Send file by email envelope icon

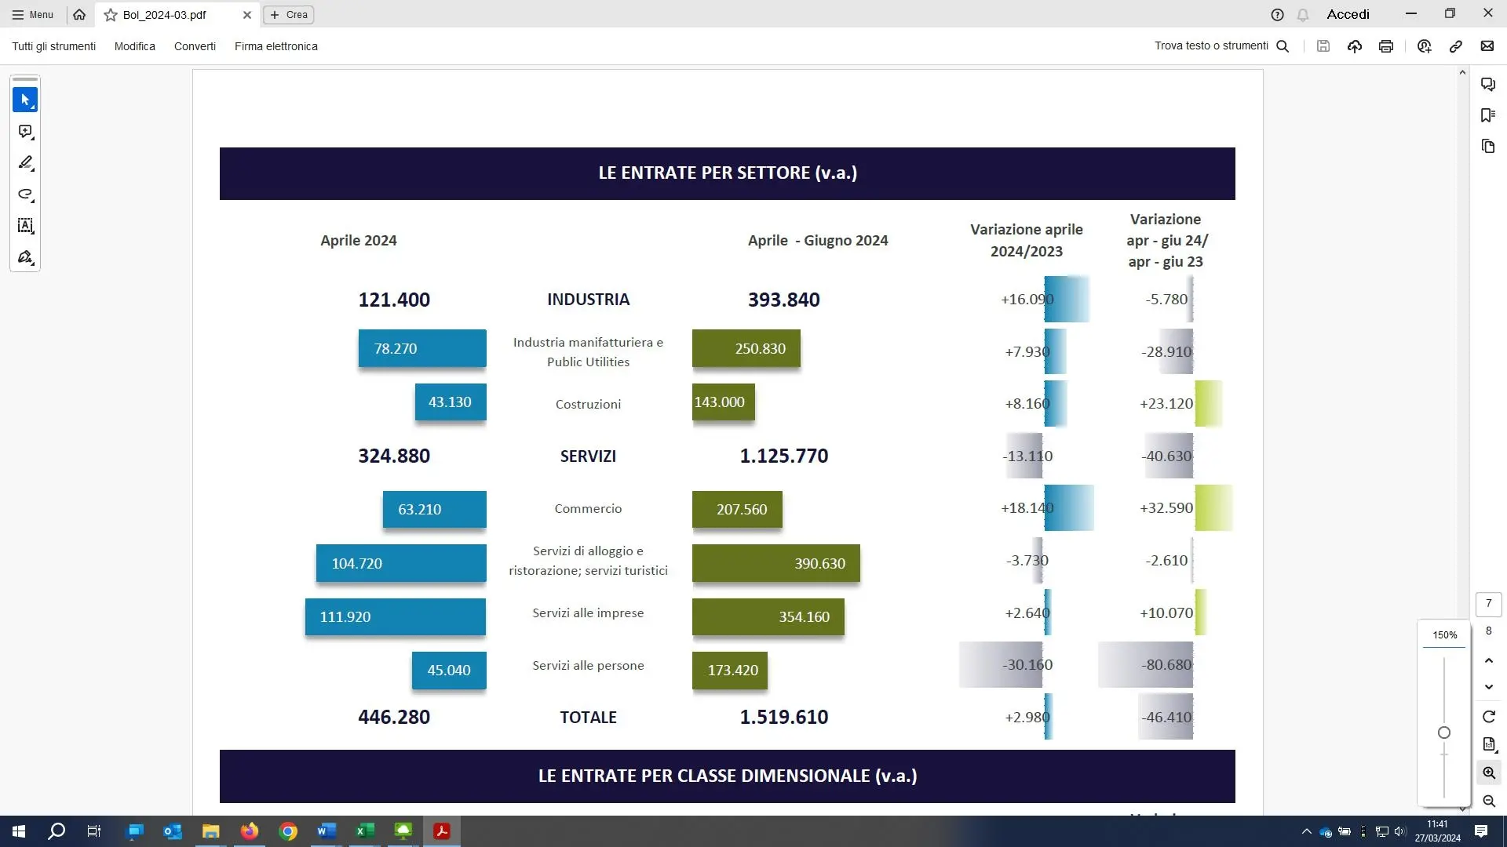(x=1487, y=46)
